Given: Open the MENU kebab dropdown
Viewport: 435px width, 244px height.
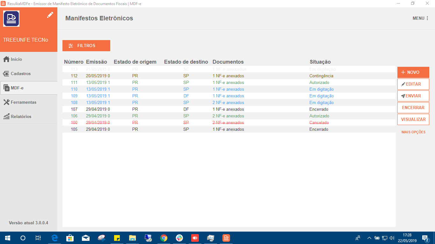Looking at the screenshot, I should pyautogui.click(x=427, y=18).
